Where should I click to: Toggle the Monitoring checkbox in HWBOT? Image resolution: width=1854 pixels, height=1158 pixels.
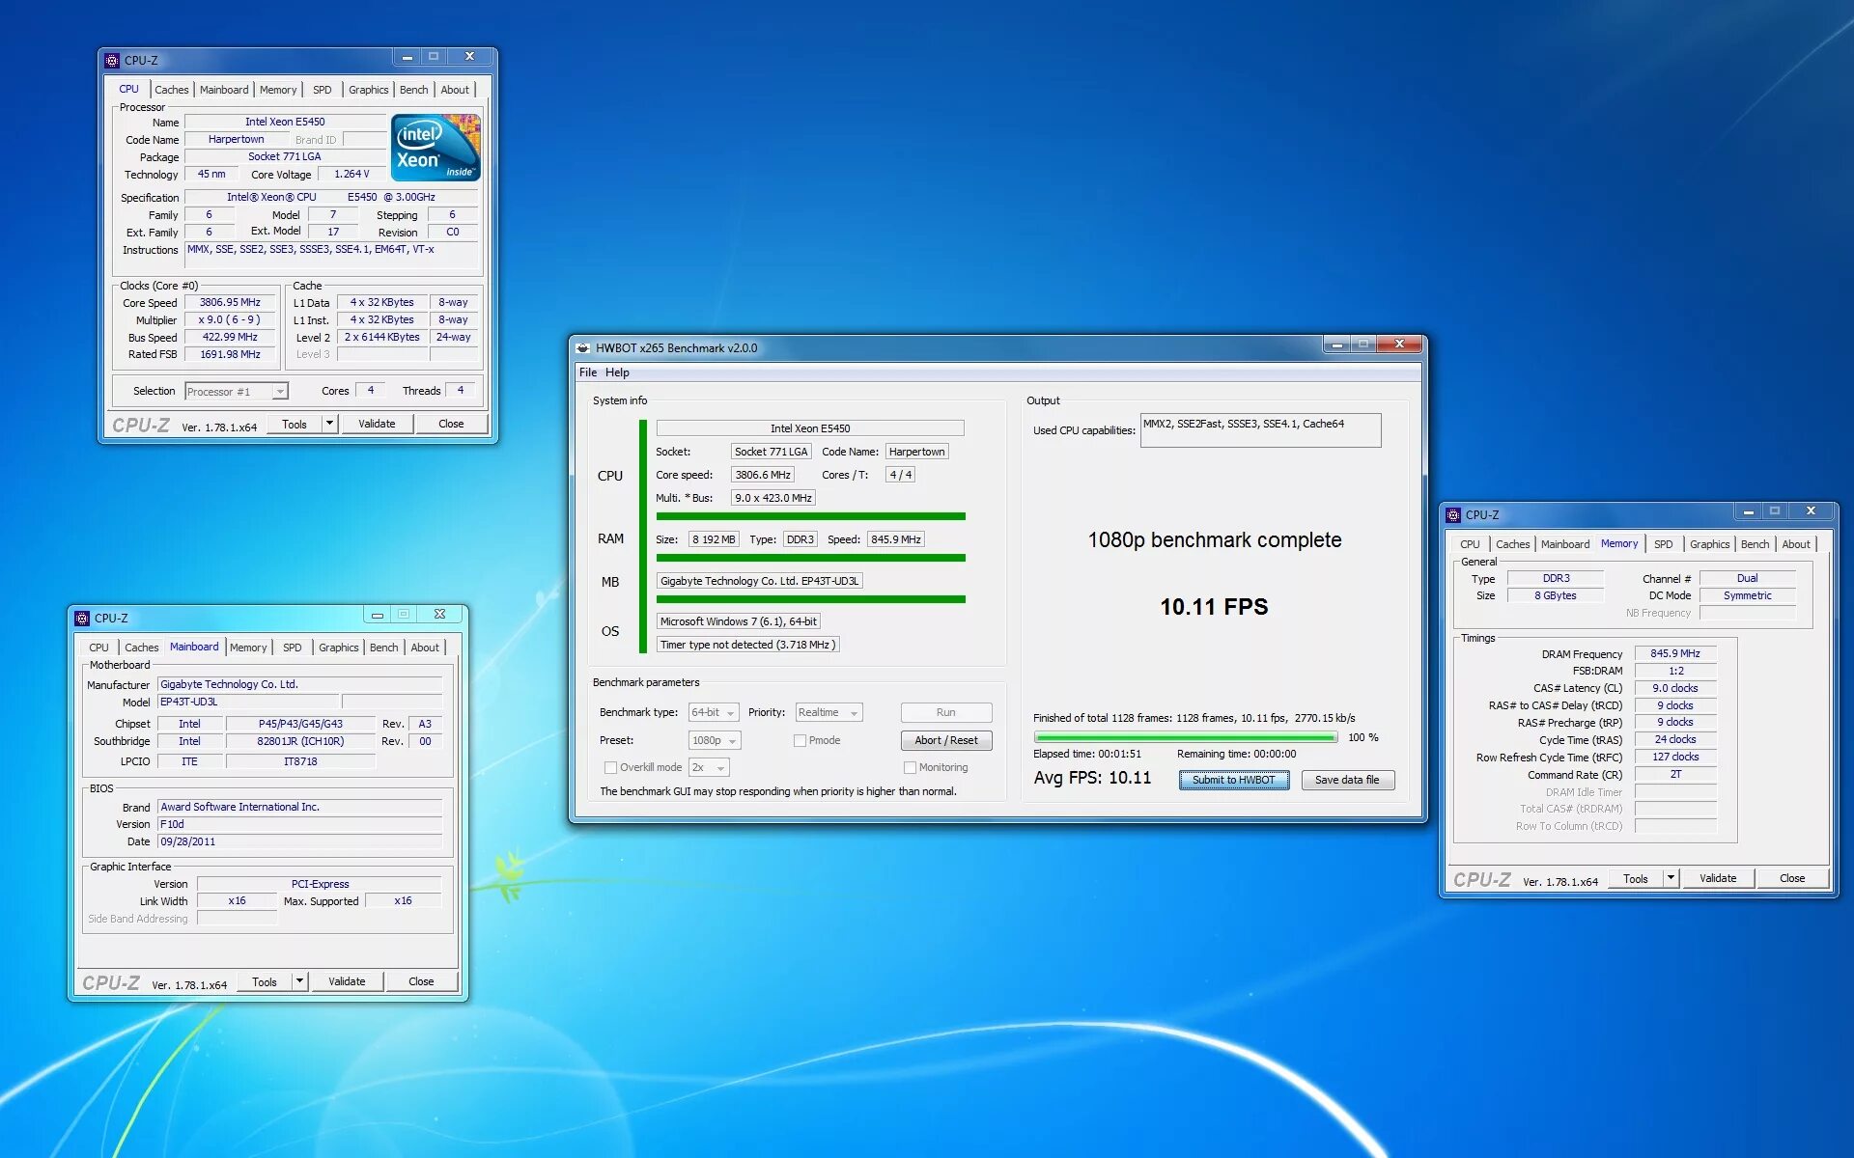907,767
